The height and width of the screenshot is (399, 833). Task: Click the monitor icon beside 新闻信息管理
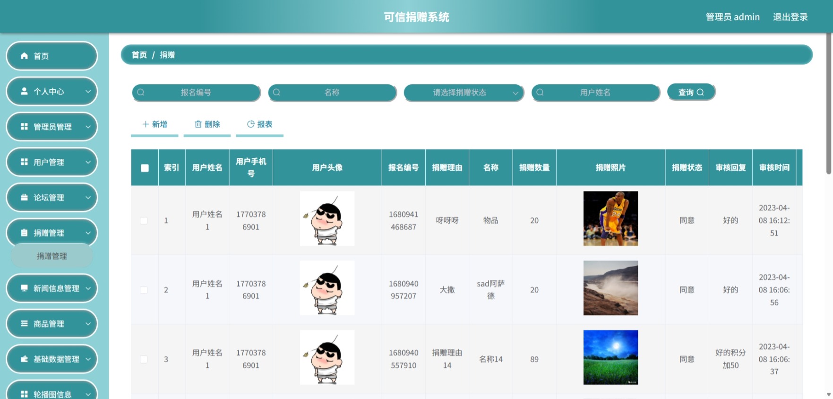(x=24, y=288)
